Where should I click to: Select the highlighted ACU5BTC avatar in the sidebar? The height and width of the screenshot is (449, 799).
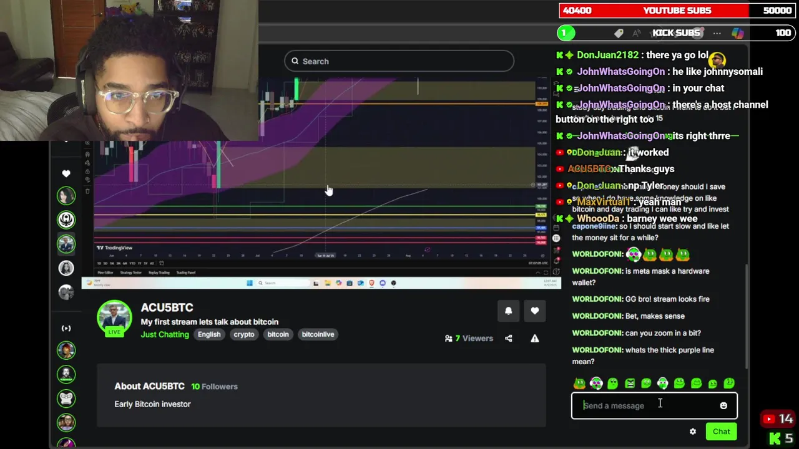coord(66,244)
